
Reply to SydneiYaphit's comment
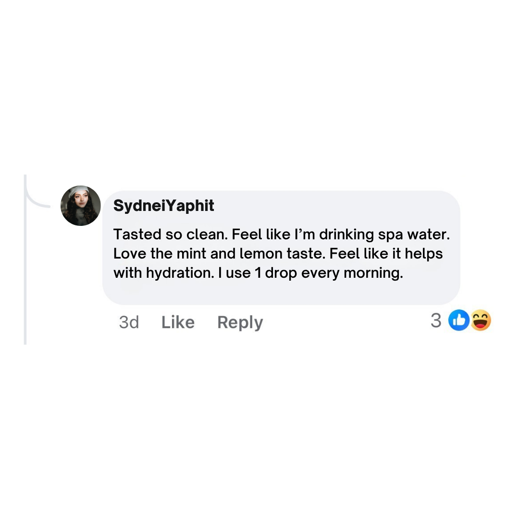tap(240, 322)
